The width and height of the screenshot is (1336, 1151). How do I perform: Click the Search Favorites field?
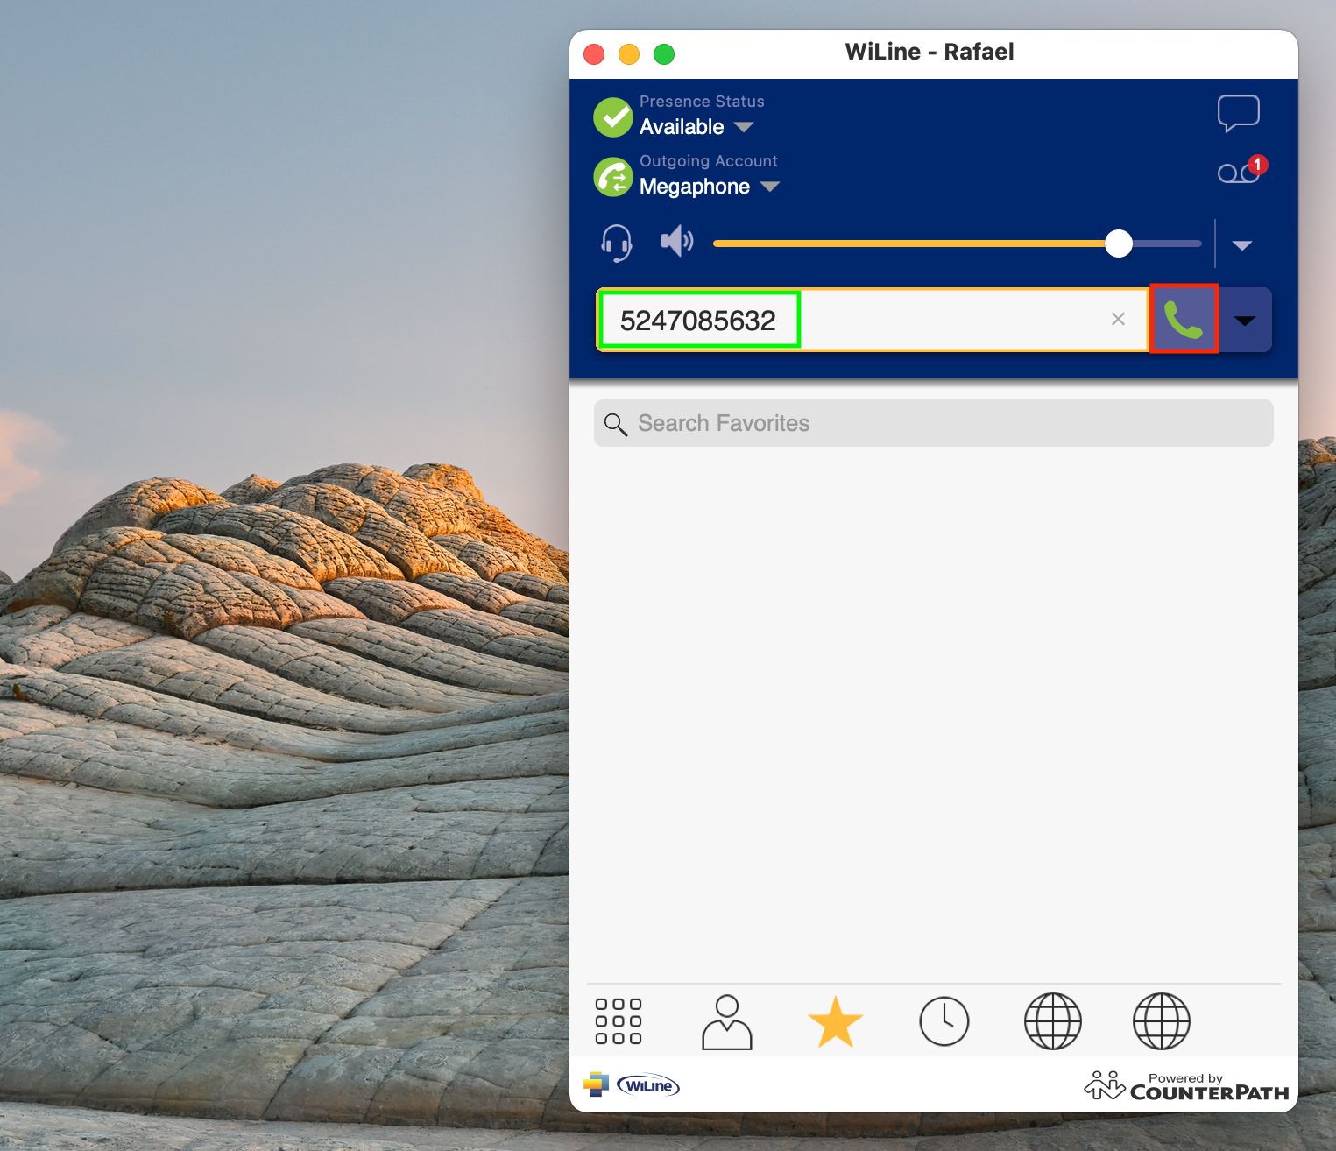tap(933, 424)
